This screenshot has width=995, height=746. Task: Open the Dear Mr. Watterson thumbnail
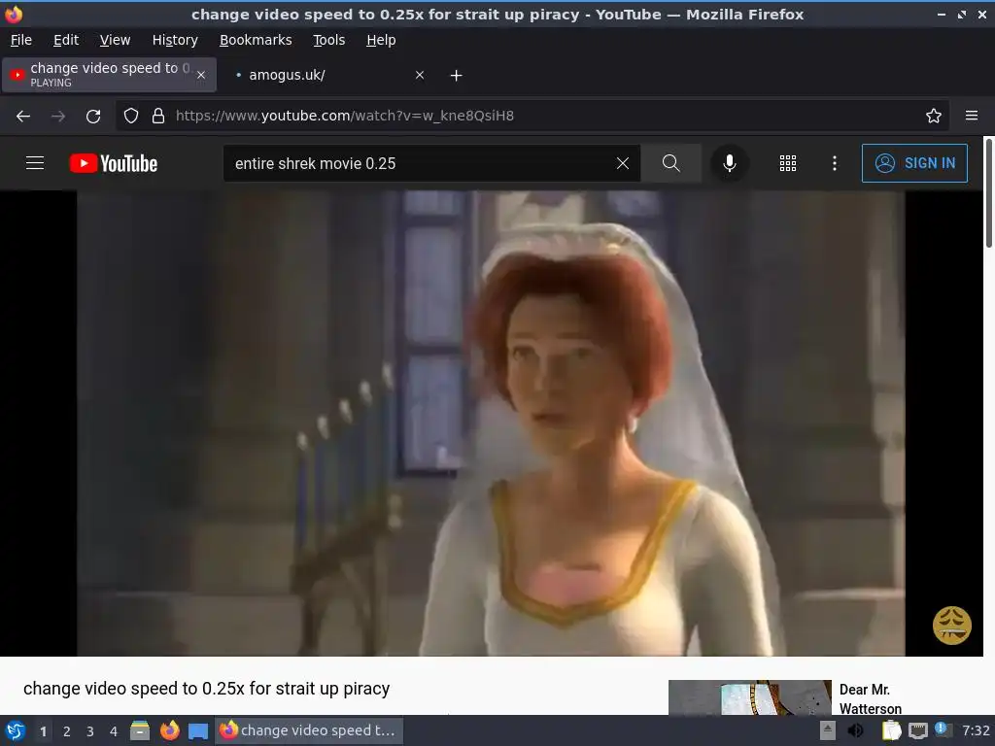click(x=749, y=697)
